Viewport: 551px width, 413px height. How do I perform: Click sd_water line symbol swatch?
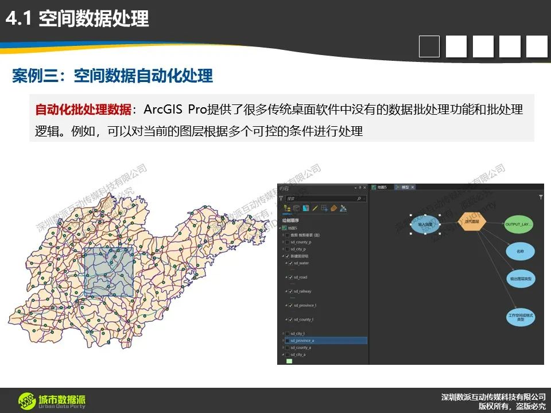(x=293, y=270)
